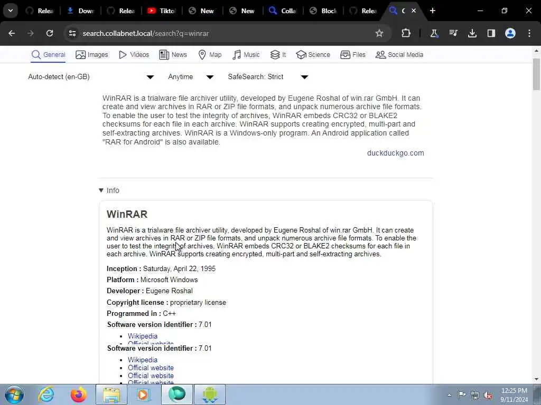Click the 'Inception : Saturday, April 22, 1995' line
541x405 pixels.
click(x=161, y=268)
